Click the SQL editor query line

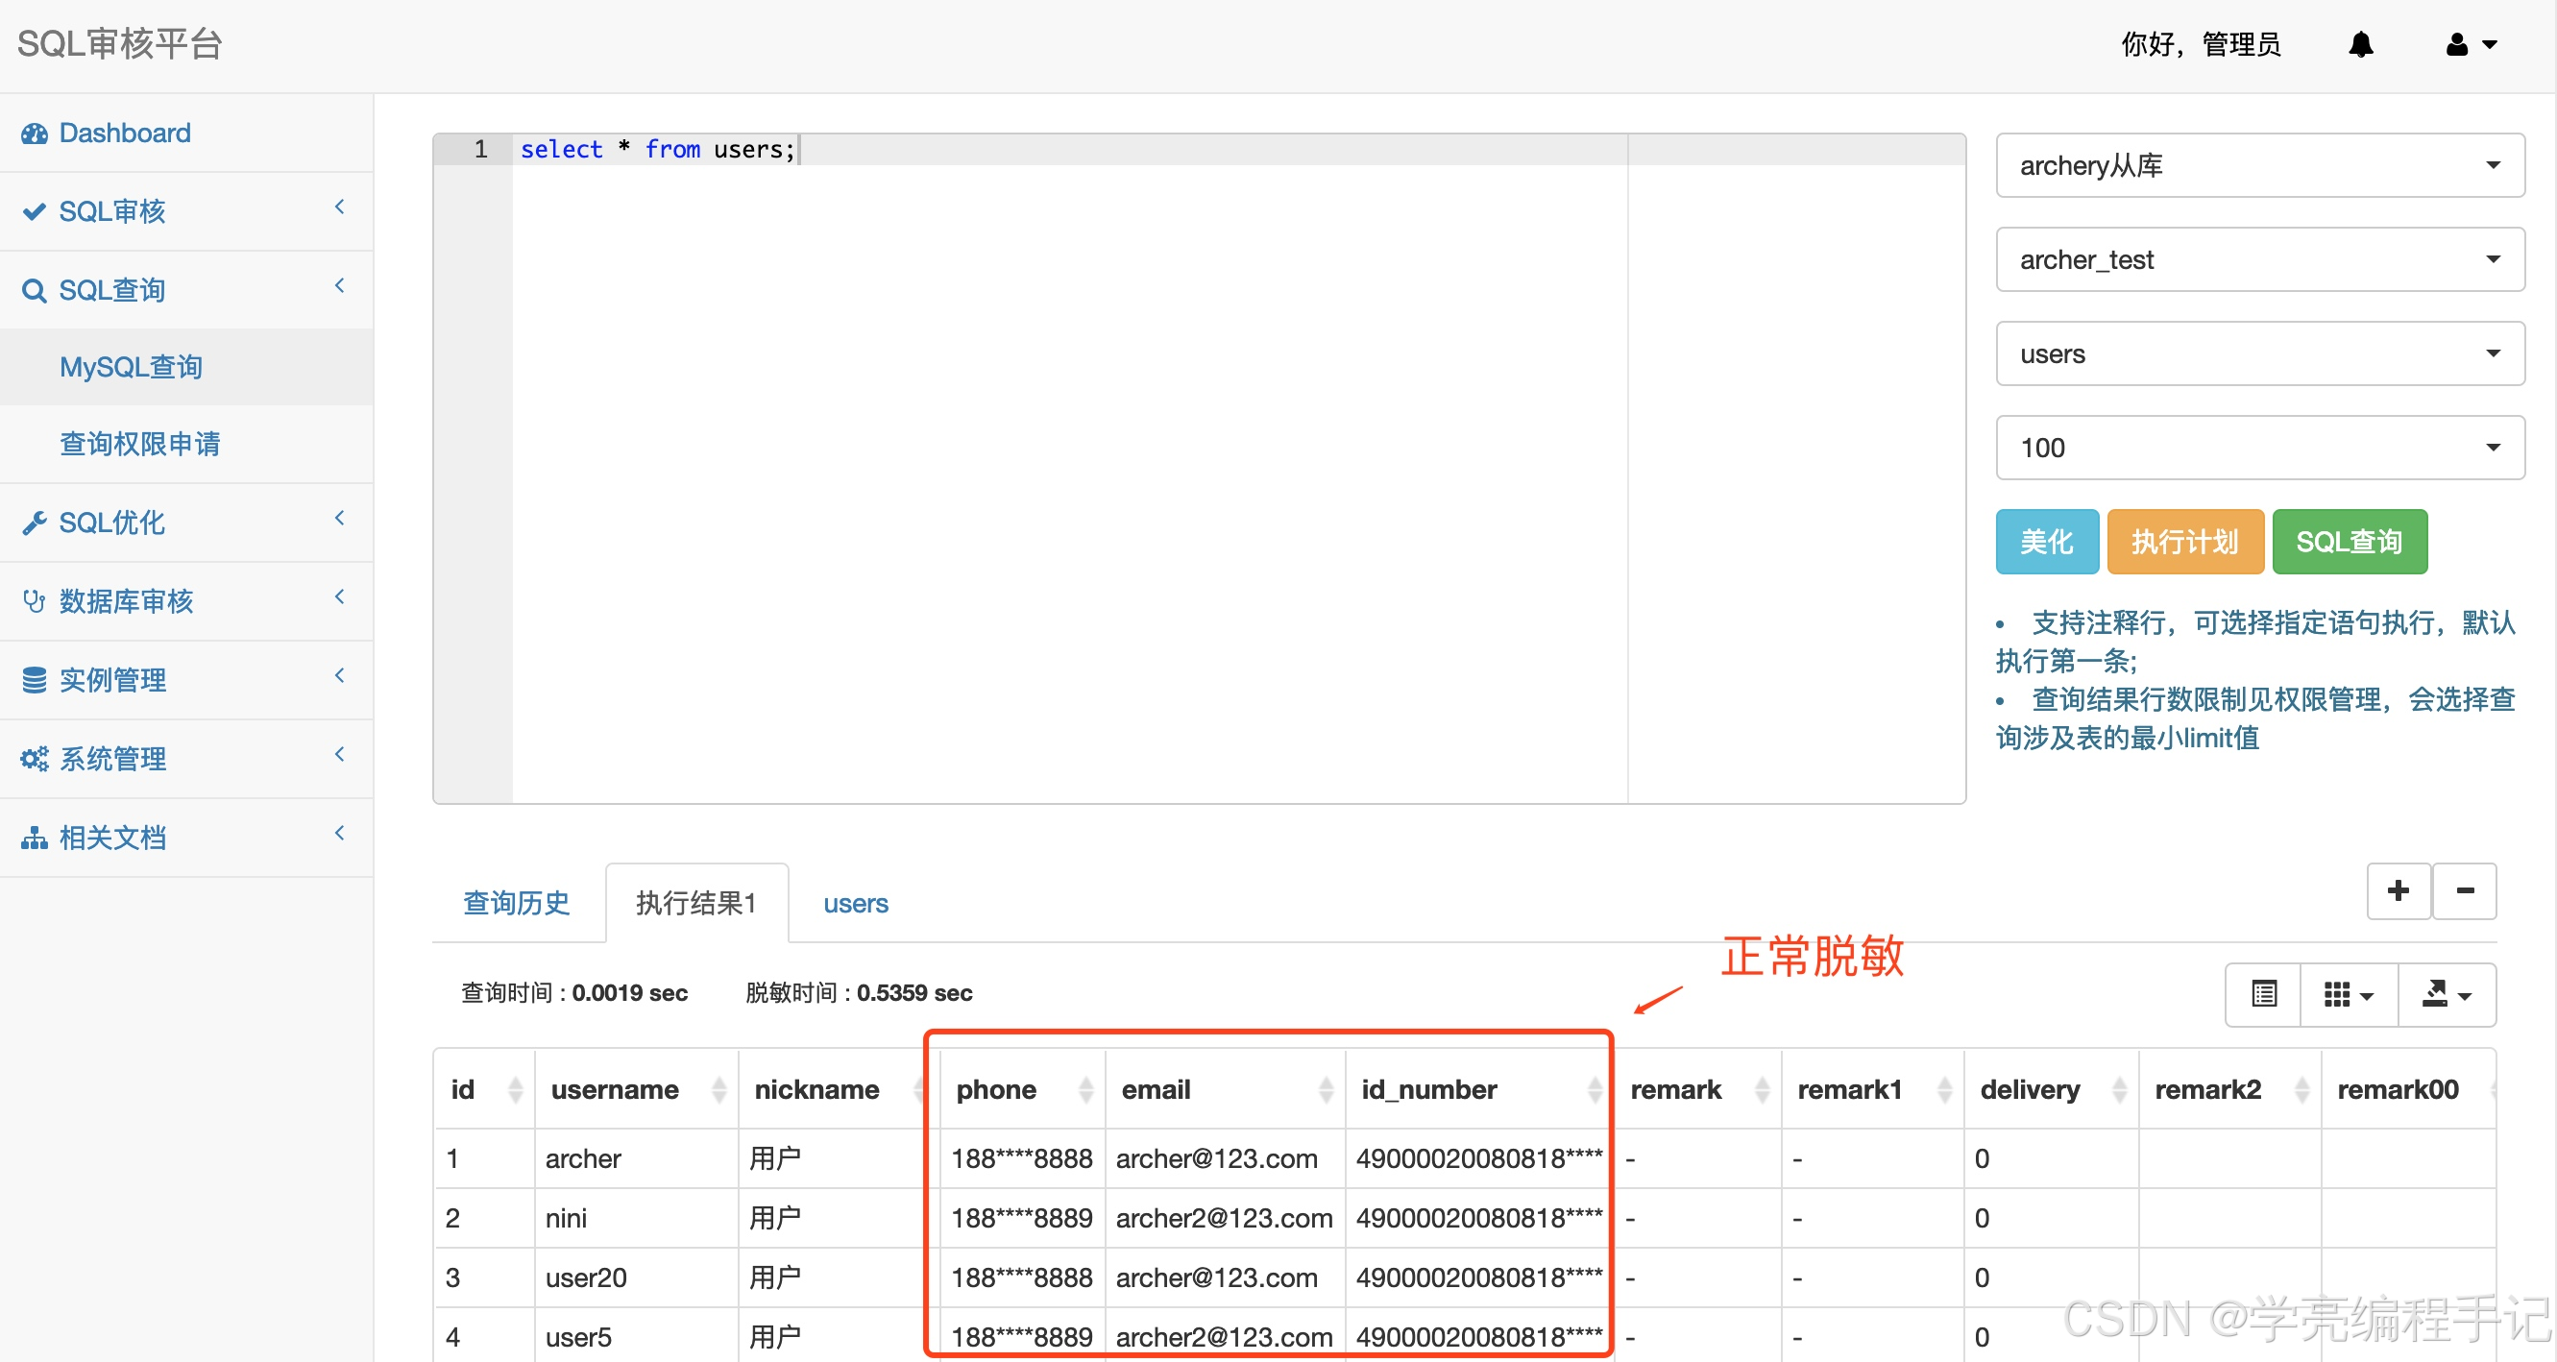coord(657,149)
